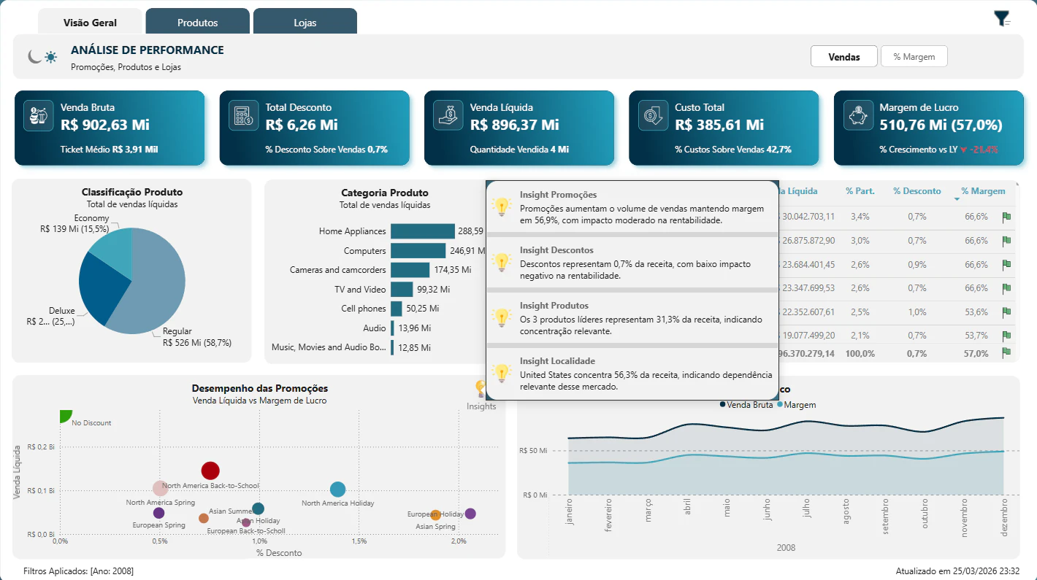
Task: Click the 'Music, Movies and Audio Bo...' label
Action: pyautogui.click(x=329, y=347)
